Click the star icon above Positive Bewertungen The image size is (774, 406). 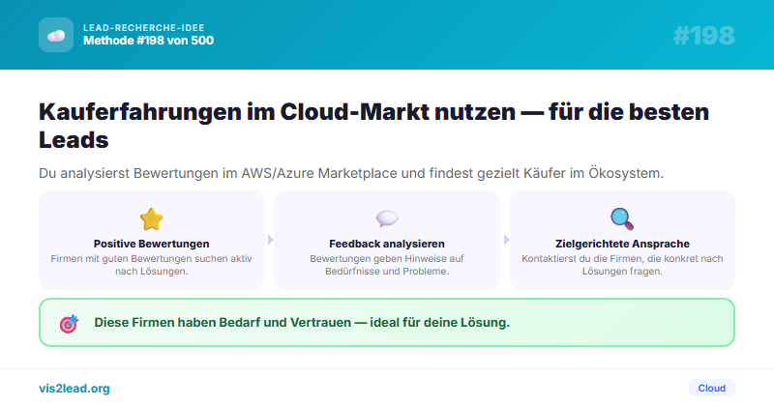pyautogui.click(x=152, y=219)
